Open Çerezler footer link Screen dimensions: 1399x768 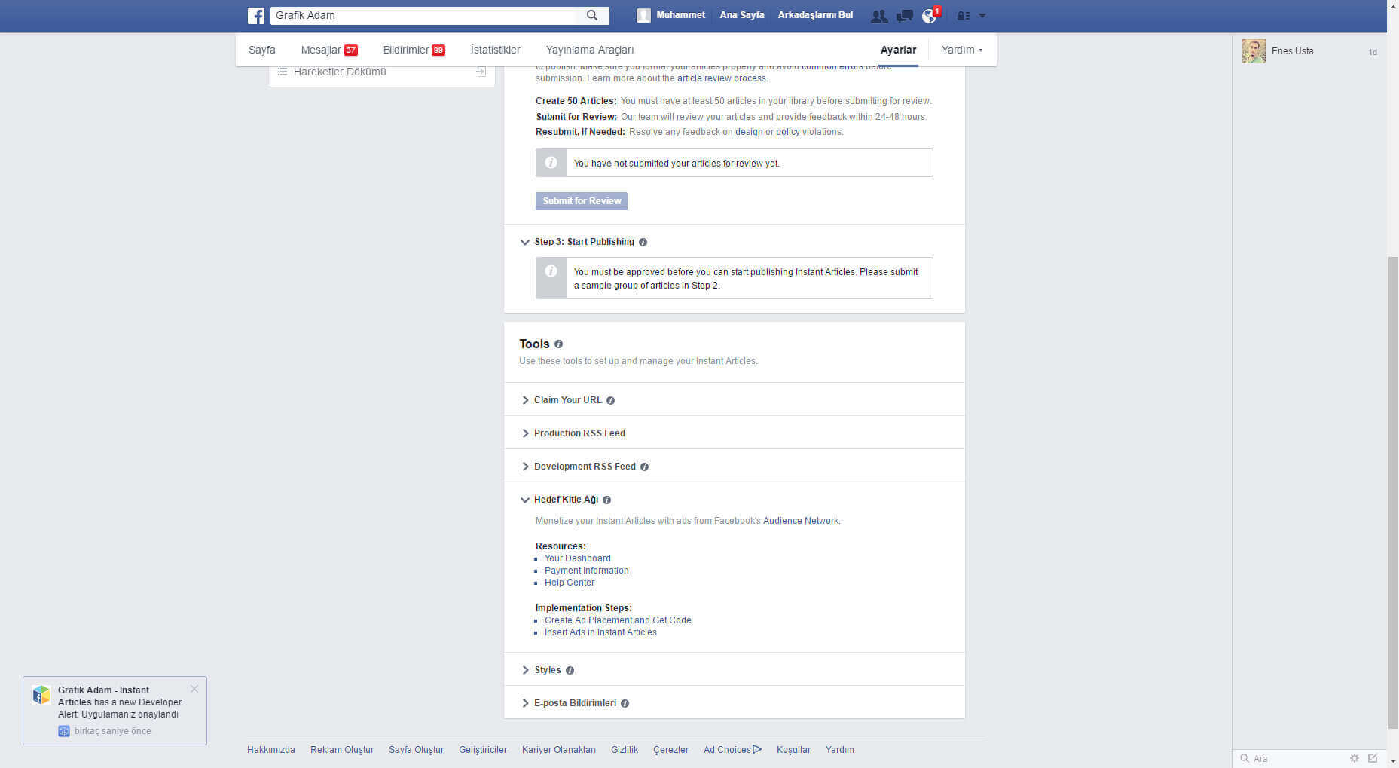point(670,750)
